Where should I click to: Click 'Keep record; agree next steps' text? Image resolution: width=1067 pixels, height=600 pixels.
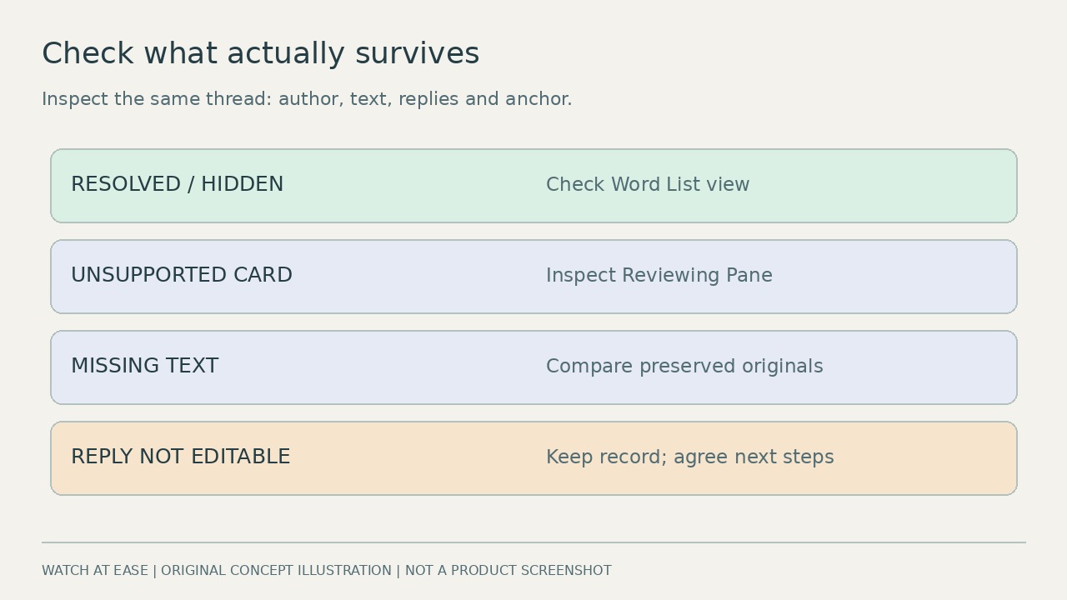tap(689, 457)
